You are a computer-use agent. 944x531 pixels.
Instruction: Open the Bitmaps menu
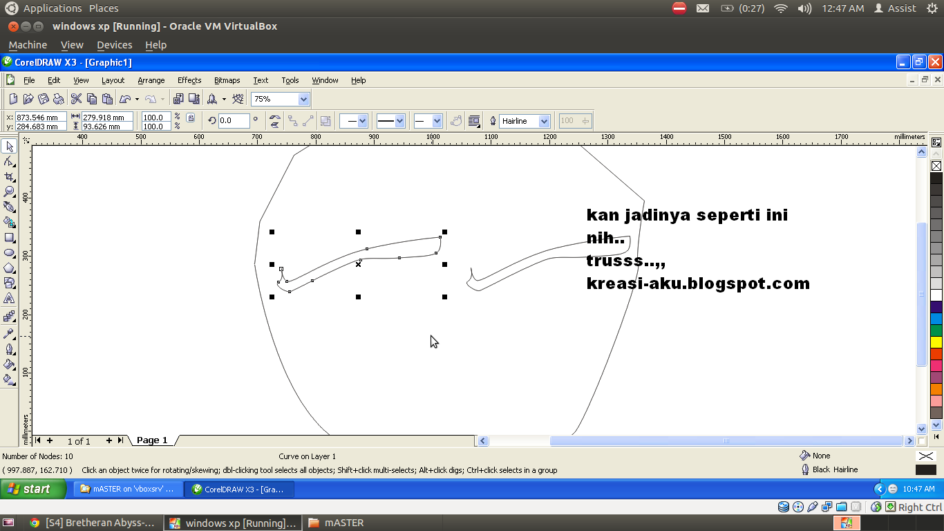[x=227, y=80]
